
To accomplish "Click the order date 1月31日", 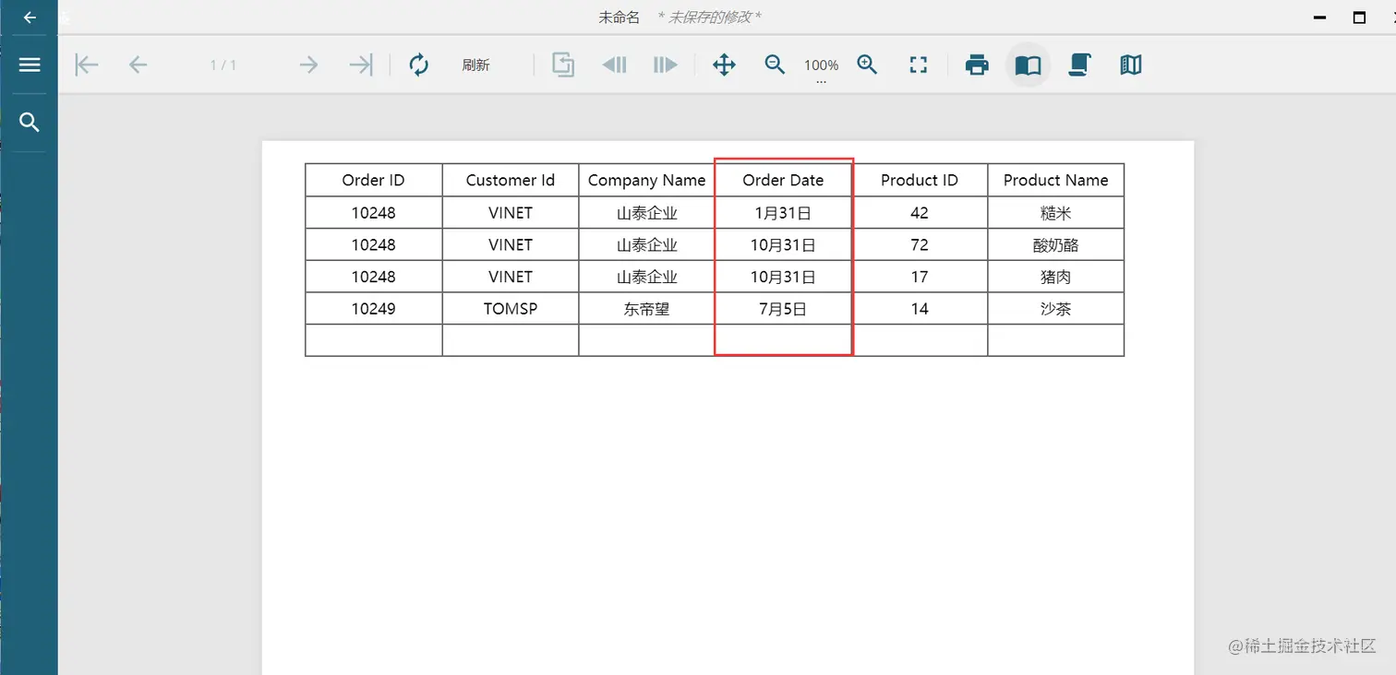I will (783, 213).
